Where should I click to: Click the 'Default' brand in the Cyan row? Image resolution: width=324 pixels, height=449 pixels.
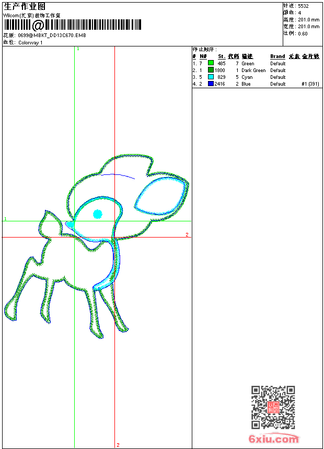278,77
